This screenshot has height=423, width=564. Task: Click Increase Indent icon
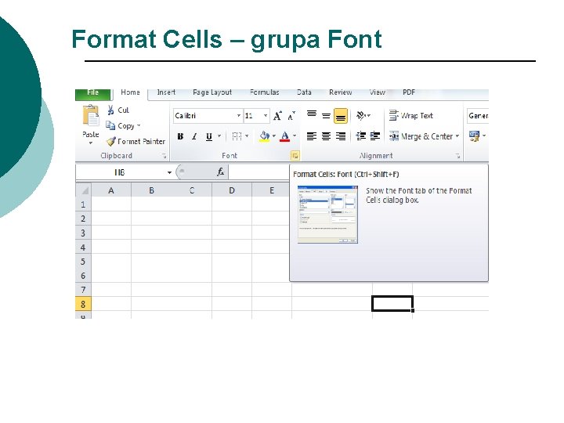[374, 136]
